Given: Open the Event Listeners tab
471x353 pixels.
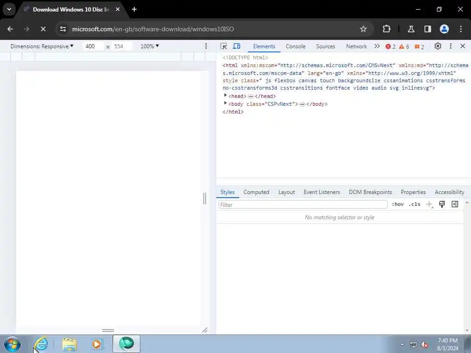Looking at the screenshot, I should [x=322, y=192].
